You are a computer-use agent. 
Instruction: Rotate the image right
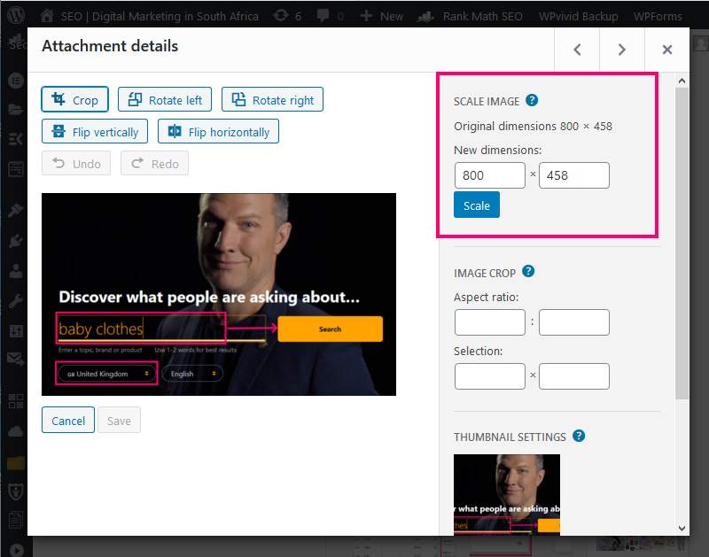272,99
